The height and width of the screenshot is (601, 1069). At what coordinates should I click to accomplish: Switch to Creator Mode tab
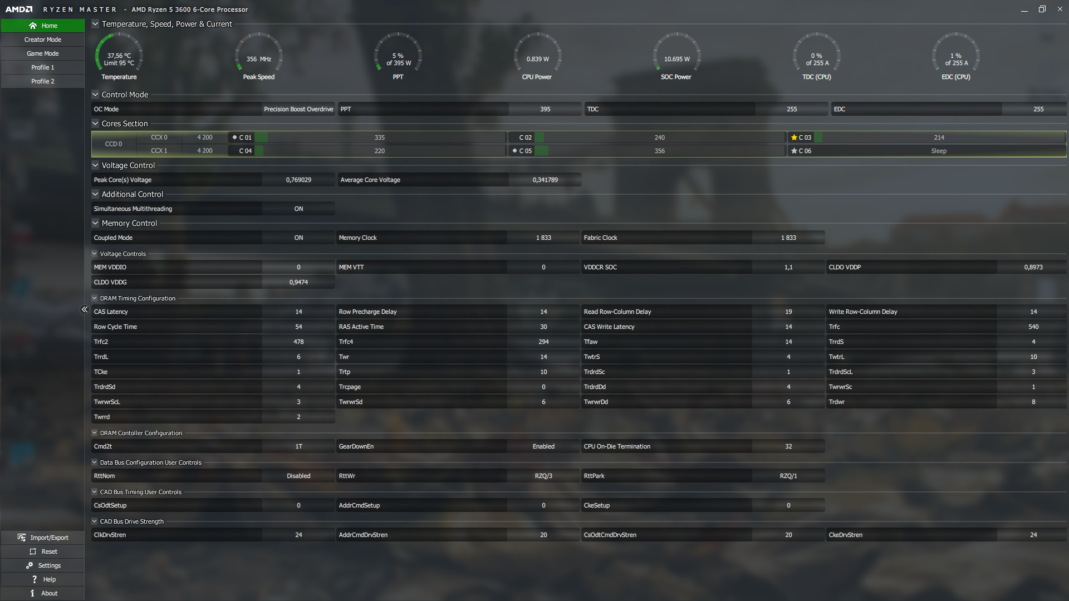(42, 40)
